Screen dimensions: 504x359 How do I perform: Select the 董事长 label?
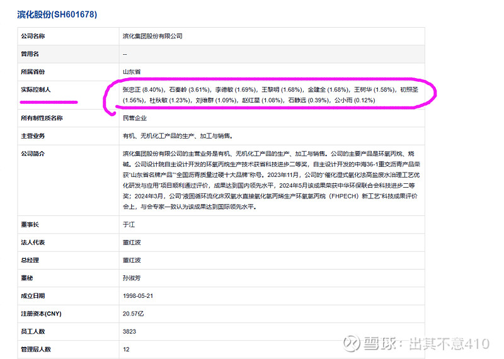coord(30,225)
